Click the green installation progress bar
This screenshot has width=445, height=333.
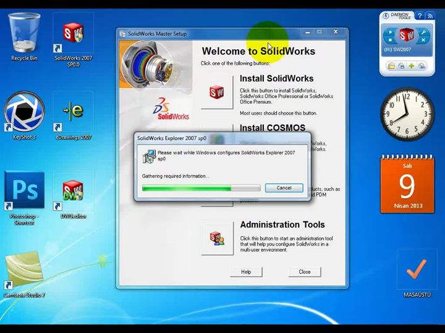coord(201,188)
